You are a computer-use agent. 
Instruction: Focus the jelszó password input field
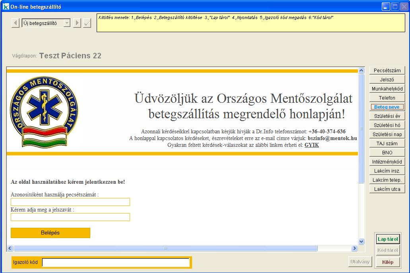click(70, 217)
